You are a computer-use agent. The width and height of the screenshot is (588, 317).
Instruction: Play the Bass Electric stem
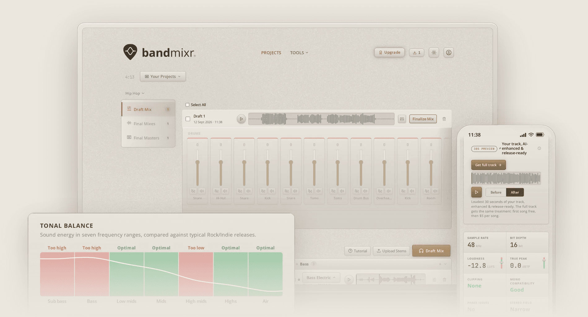349,280
